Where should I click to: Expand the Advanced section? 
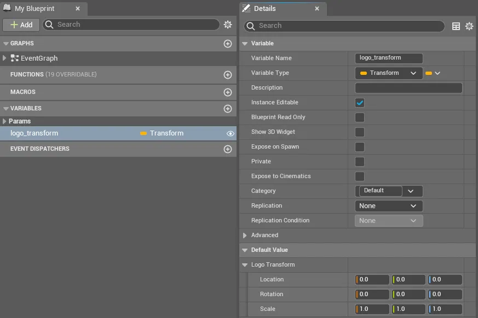click(245, 235)
